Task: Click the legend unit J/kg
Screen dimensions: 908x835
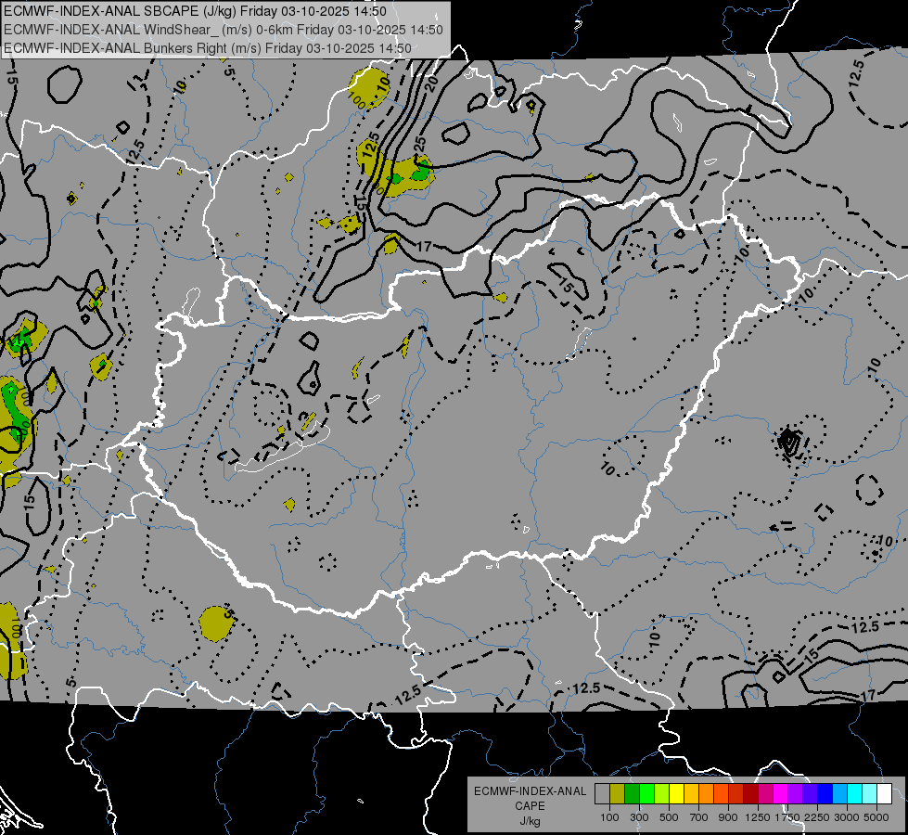Action: tap(530, 821)
